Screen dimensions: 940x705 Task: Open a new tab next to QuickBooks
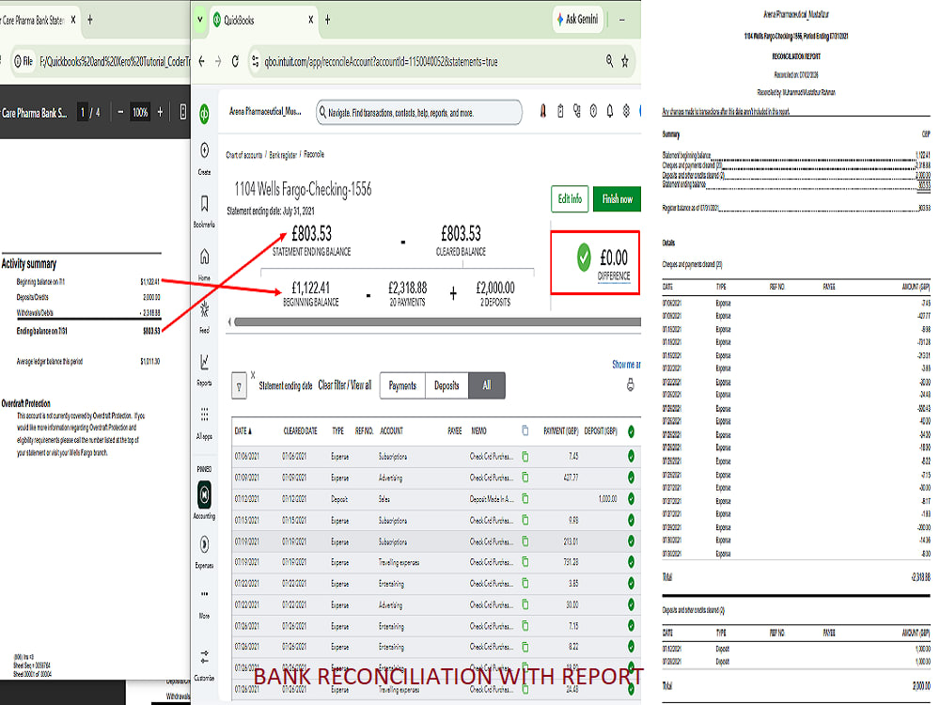point(328,20)
